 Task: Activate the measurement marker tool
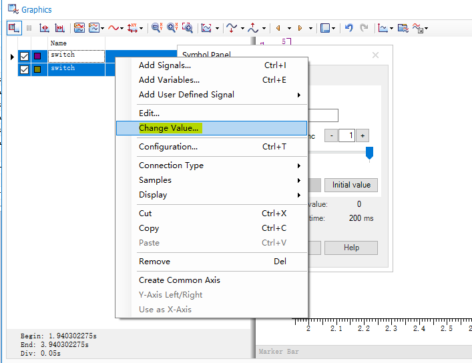click(x=44, y=28)
